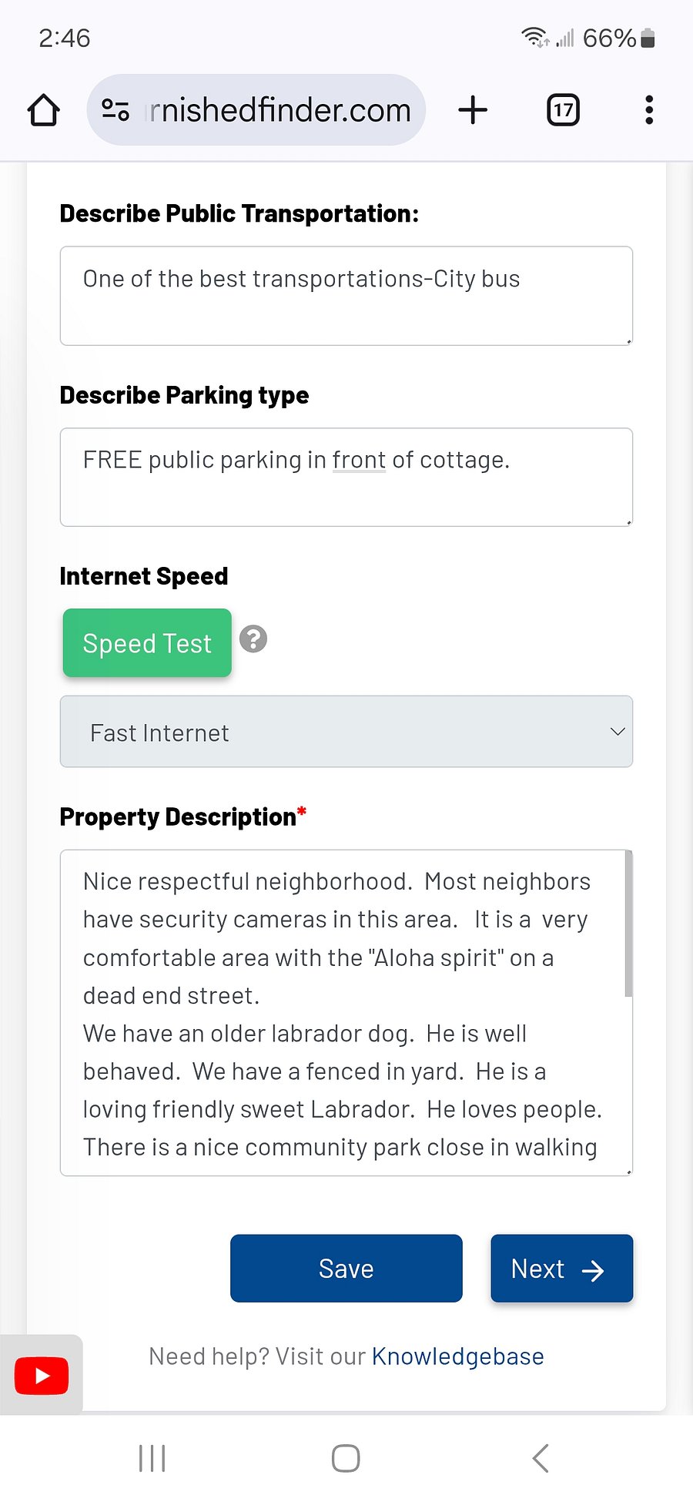Click into the Parking type text field
The height and width of the screenshot is (1502, 693).
[x=346, y=478]
